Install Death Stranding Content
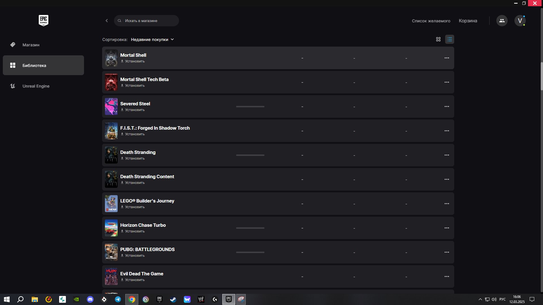543x305 pixels. pyautogui.click(x=133, y=183)
